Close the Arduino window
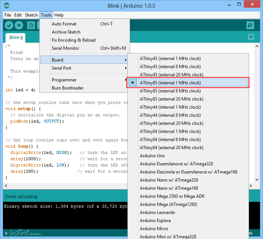The width and height of the screenshot is (263, 239). click(x=252, y=4)
